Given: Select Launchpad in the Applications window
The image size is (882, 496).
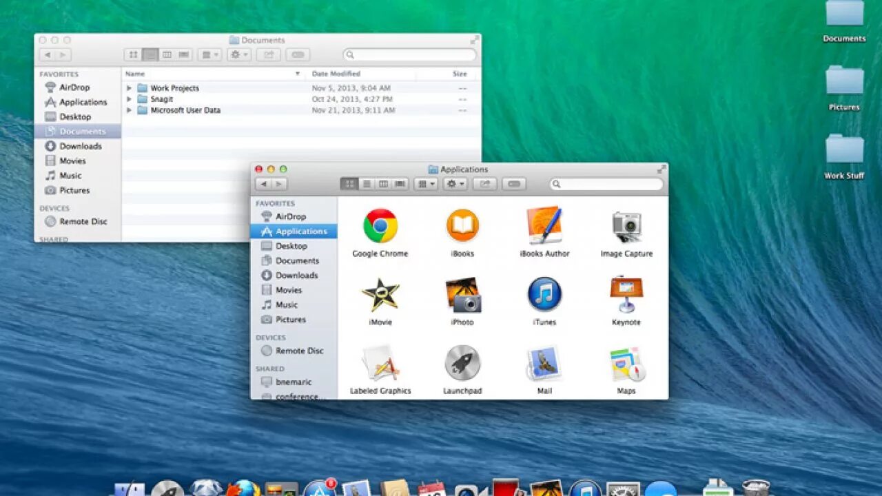Looking at the screenshot, I should [462, 363].
